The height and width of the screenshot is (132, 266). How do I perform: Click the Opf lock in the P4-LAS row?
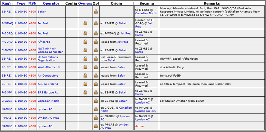coord(96,117)
